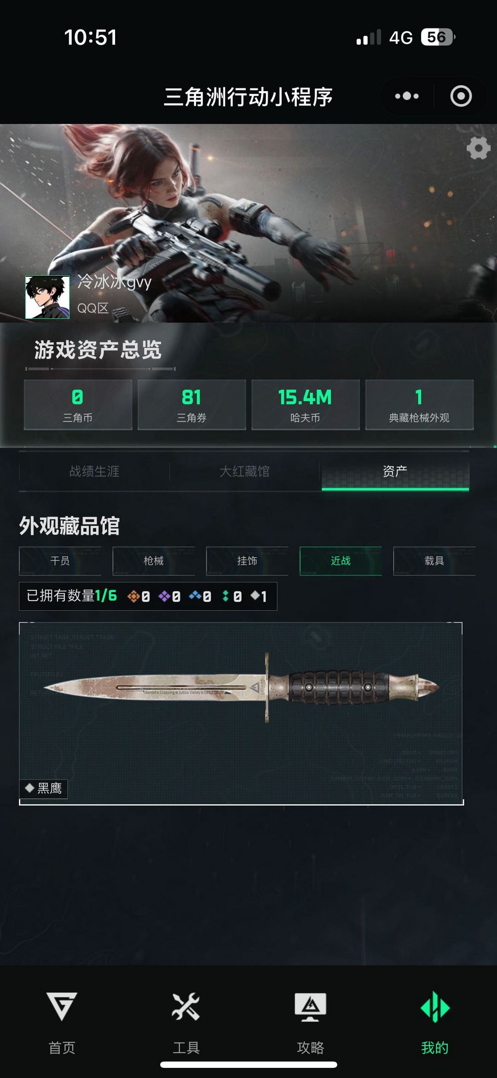Filter collection by 干员
Viewport: 497px width, 1078px height.
tap(60, 561)
